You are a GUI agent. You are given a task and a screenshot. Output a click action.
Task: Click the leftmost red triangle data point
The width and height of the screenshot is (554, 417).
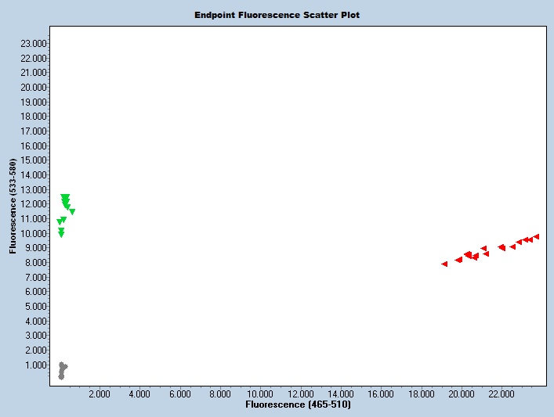pos(444,264)
